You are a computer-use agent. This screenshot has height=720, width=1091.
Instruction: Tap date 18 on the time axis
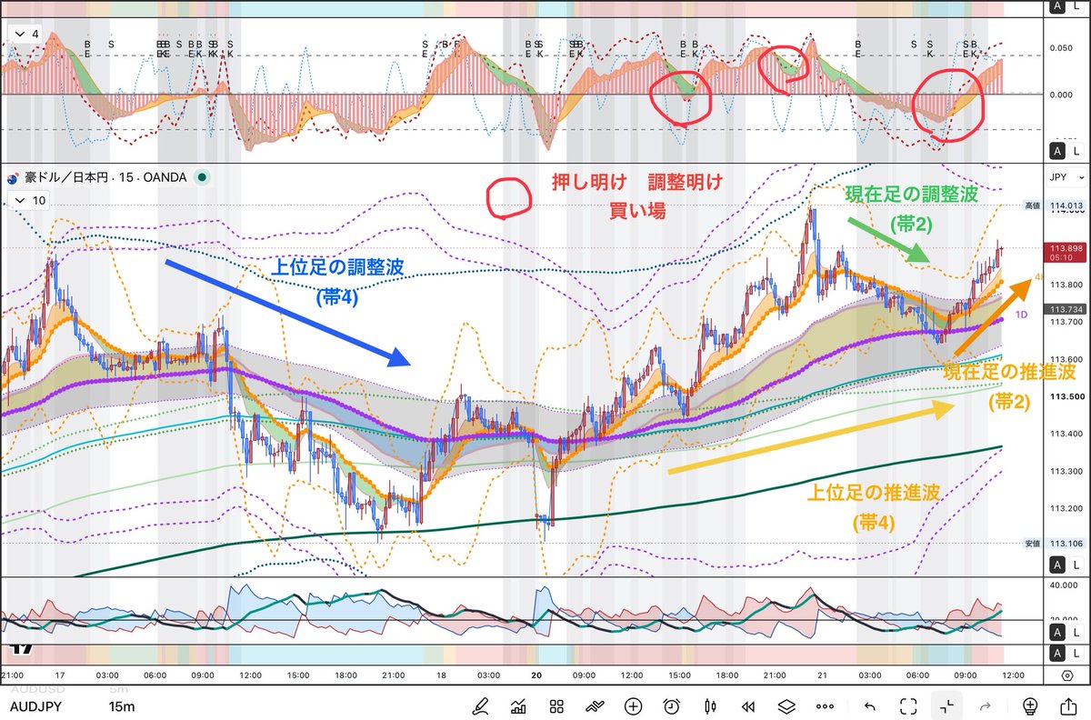[441, 675]
